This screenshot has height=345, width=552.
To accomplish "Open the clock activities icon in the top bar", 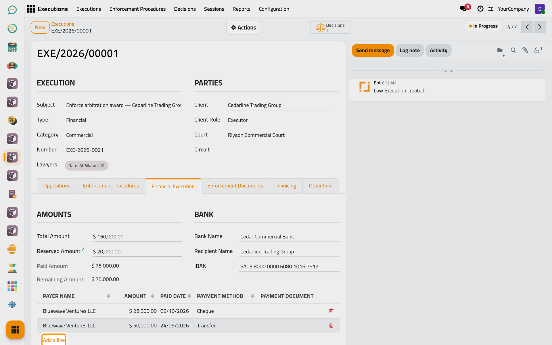I will pos(480,9).
